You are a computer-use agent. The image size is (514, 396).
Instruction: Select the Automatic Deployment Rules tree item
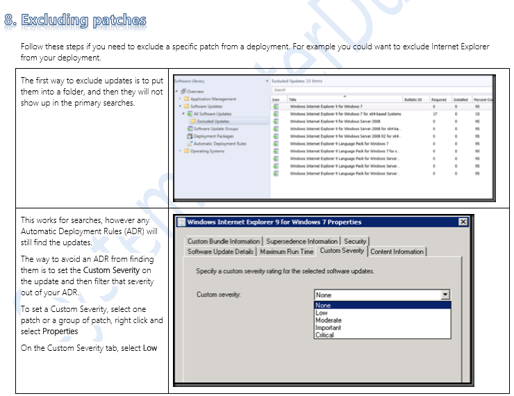pos(219,144)
